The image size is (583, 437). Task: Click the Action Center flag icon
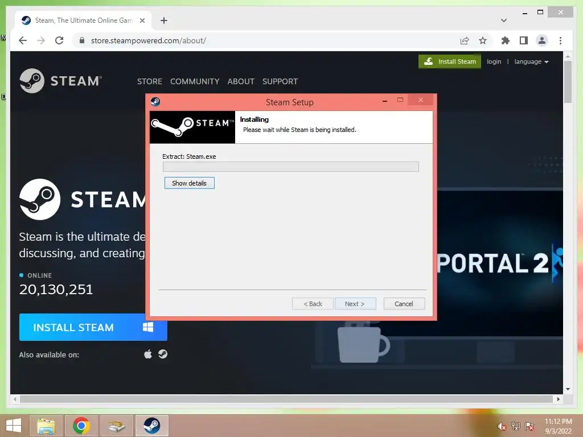click(x=529, y=426)
